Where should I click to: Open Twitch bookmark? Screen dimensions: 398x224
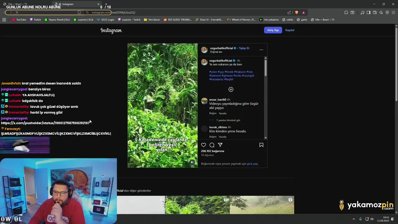tap(35, 20)
